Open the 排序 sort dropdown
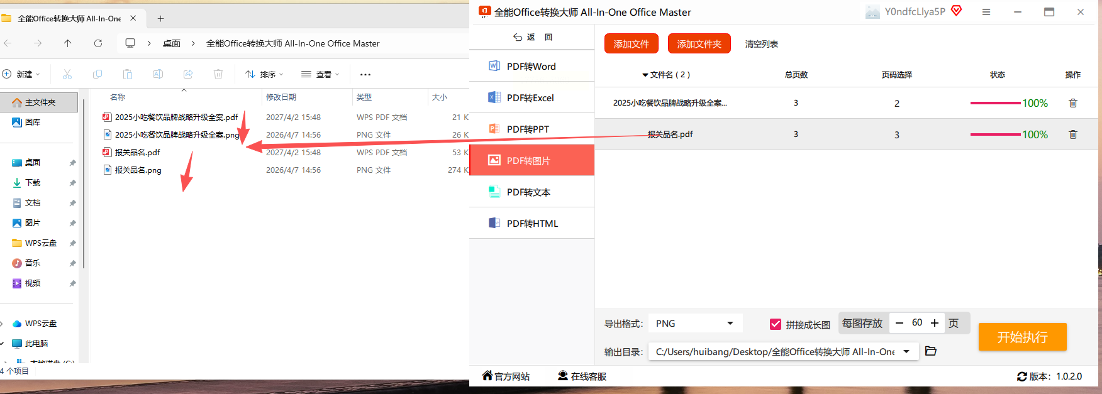This screenshot has height=394, width=1102. (264, 74)
